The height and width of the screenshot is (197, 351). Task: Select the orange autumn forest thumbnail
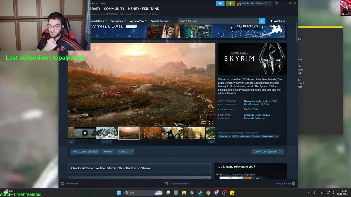(151, 133)
